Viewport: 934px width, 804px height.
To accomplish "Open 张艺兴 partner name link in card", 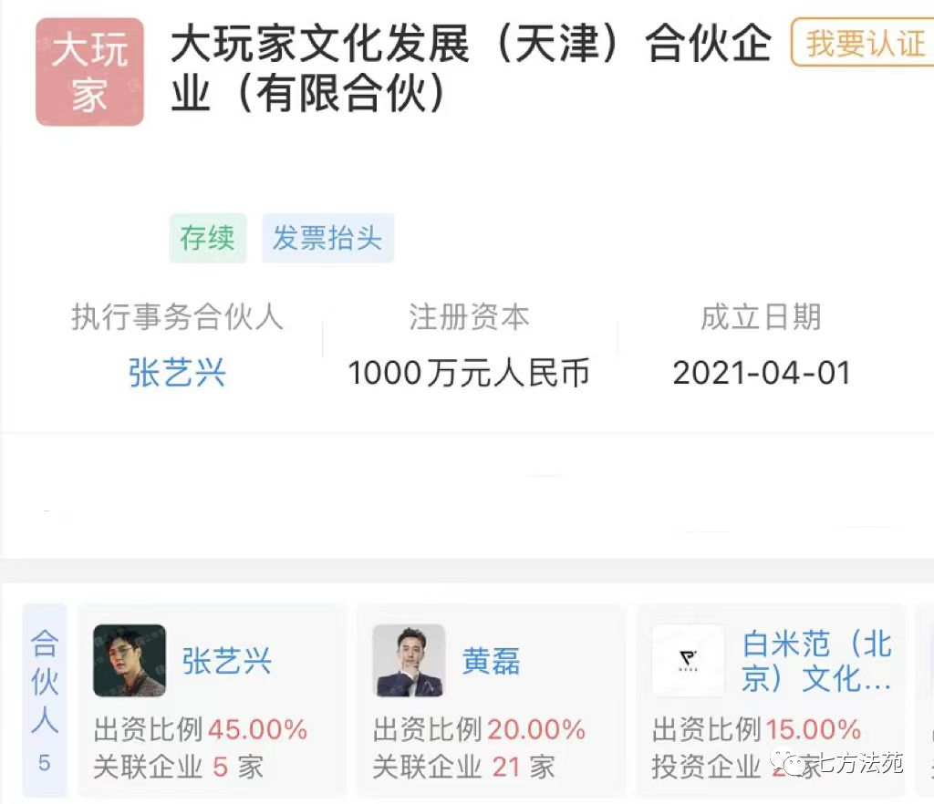I will point(227,661).
